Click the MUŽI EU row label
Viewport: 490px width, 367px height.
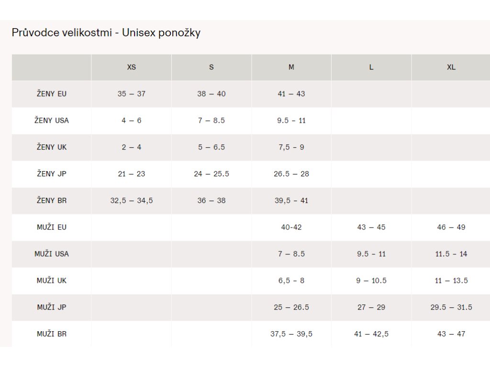coord(52,227)
